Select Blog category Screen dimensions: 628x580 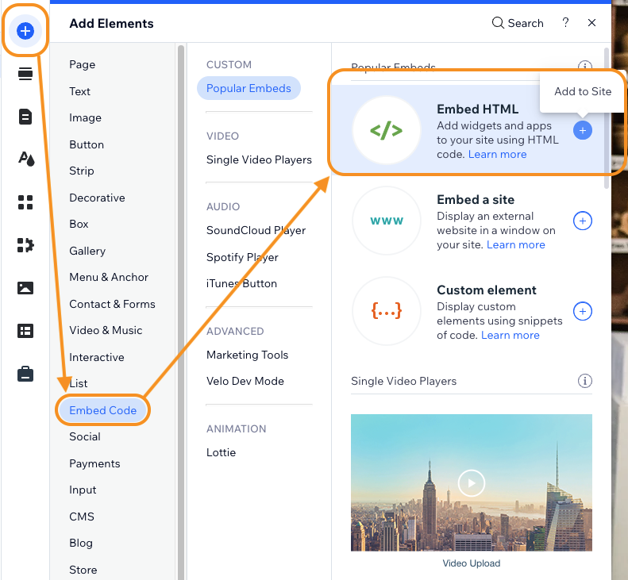pos(81,544)
